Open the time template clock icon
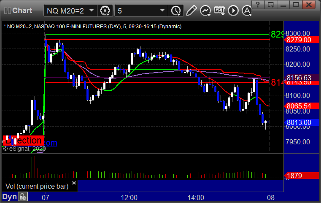The image size is (321, 203). (x=176, y=11)
